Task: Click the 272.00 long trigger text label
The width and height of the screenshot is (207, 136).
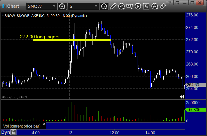Action: pos(40,37)
